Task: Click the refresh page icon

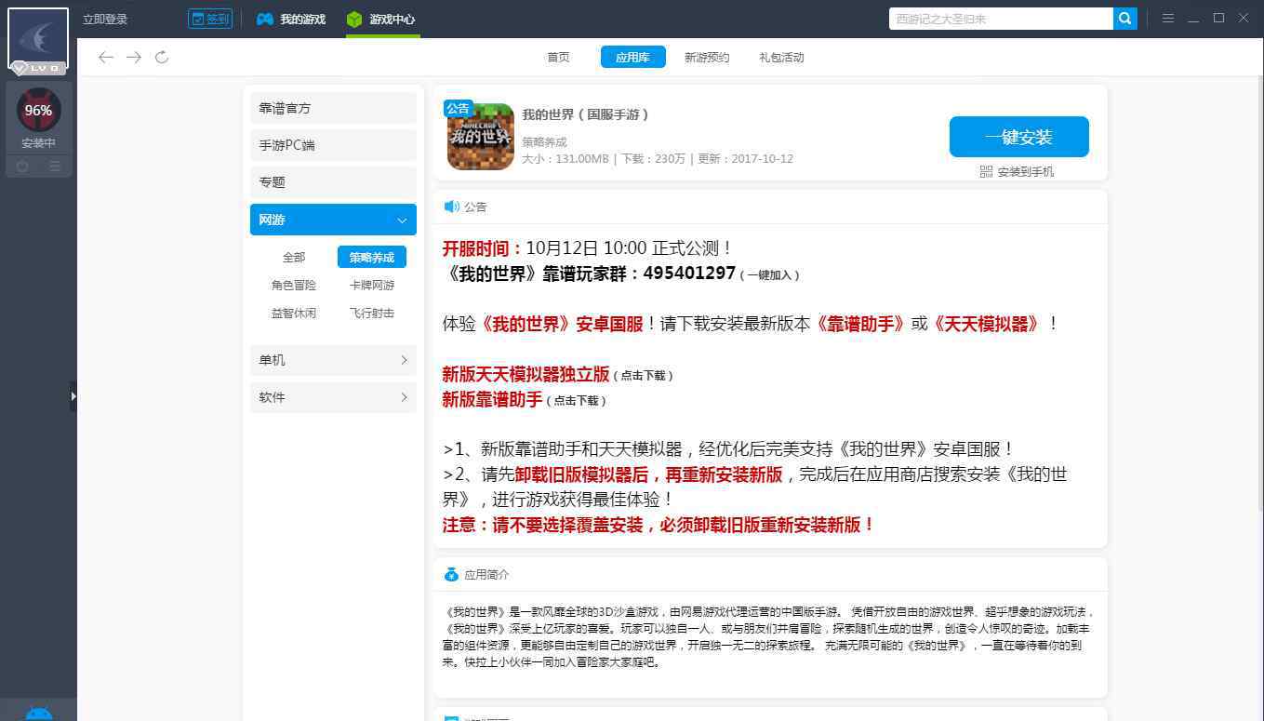Action: [x=162, y=58]
